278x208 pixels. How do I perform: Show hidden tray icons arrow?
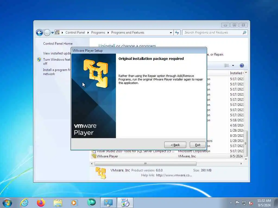coord(231,203)
